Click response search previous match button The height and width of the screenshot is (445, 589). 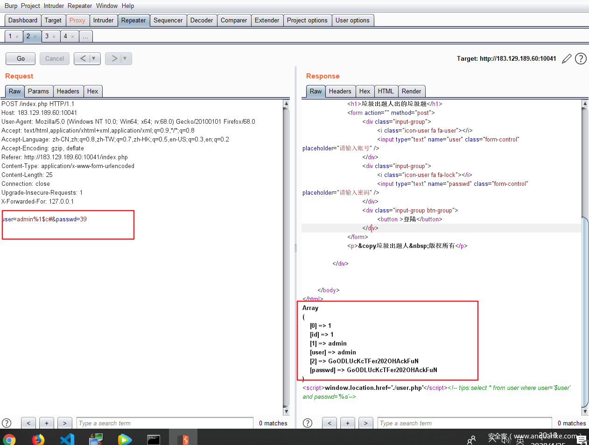pyautogui.click(x=330, y=423)
